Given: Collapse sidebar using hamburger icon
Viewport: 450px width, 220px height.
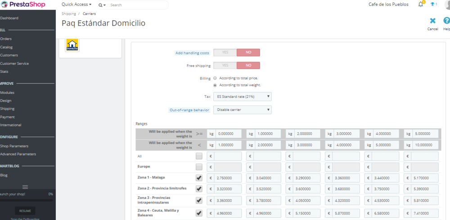Looking at the screenshot, I should coord(25,187).
